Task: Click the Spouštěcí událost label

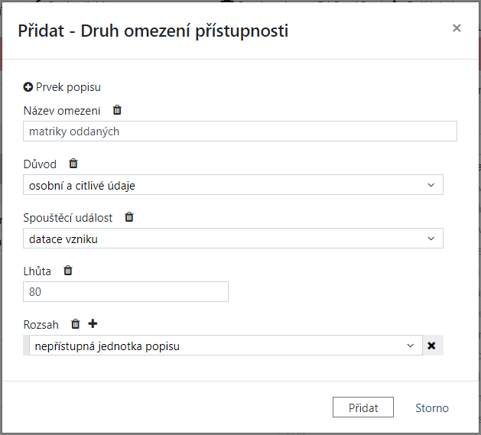Action: point(68,217)
